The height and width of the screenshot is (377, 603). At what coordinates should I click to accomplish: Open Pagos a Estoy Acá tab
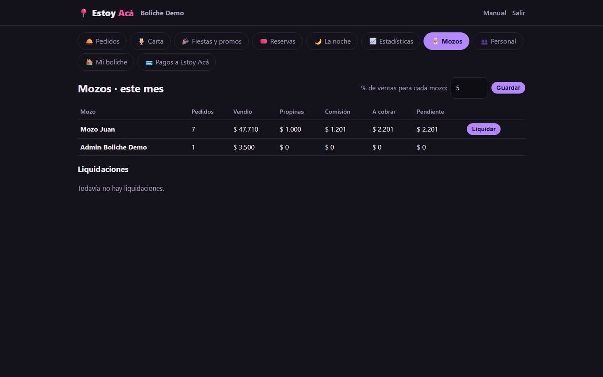coord(176,62)
